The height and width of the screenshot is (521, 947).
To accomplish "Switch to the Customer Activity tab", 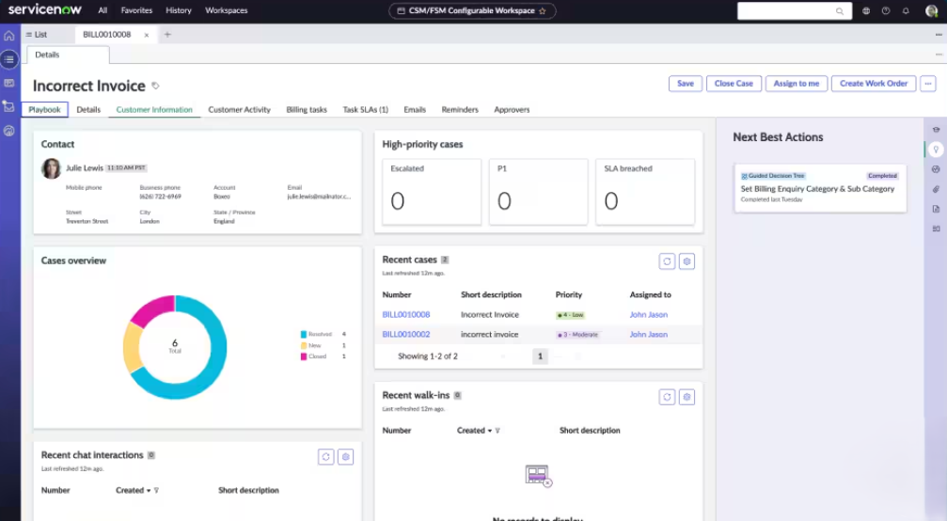I will tap(239, 110).
